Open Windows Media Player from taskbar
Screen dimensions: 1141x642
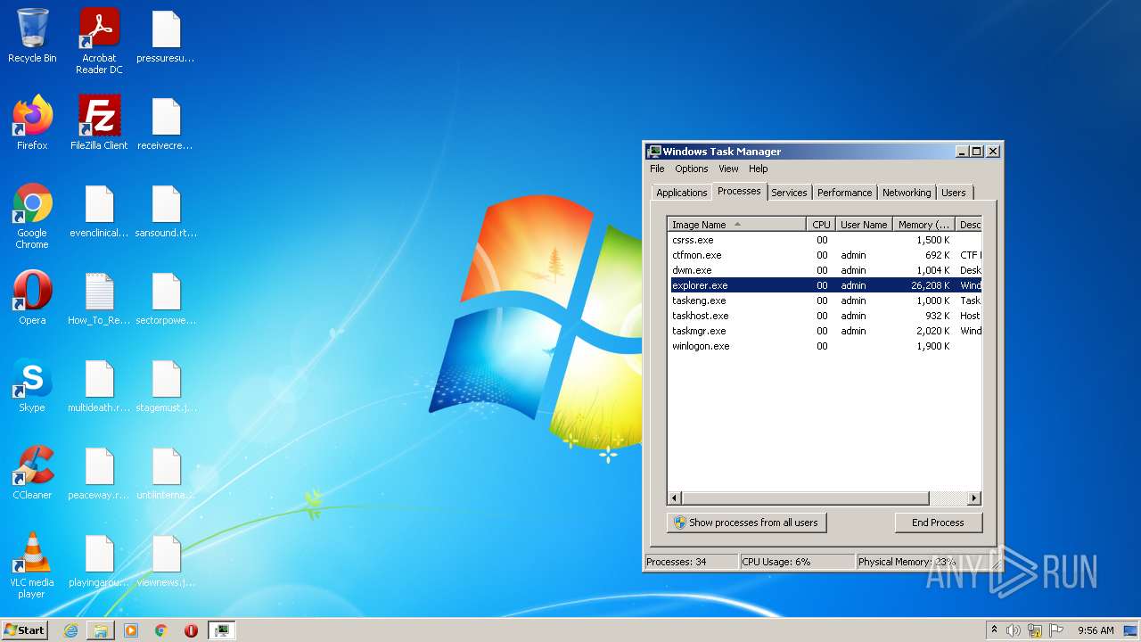131,630
